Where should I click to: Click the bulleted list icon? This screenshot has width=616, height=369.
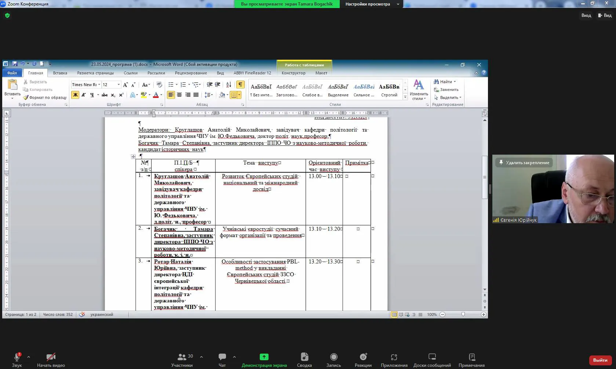click(171, 85)
